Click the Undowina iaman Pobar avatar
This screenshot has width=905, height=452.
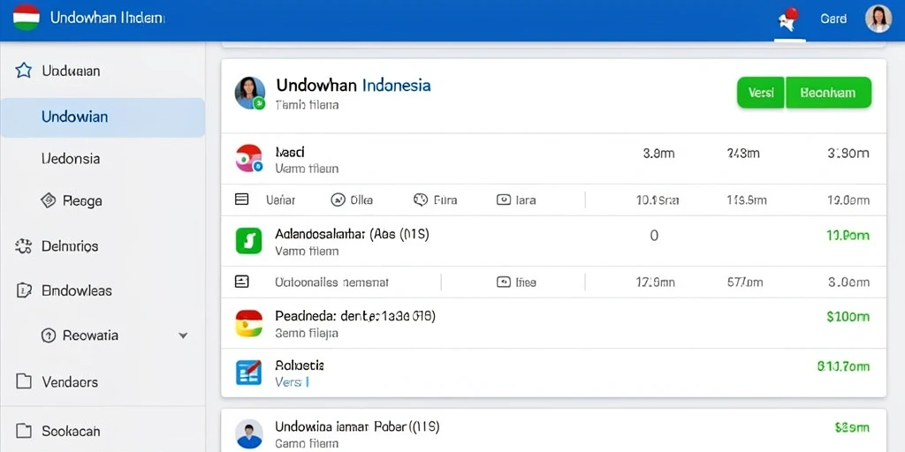pos(249,434)
